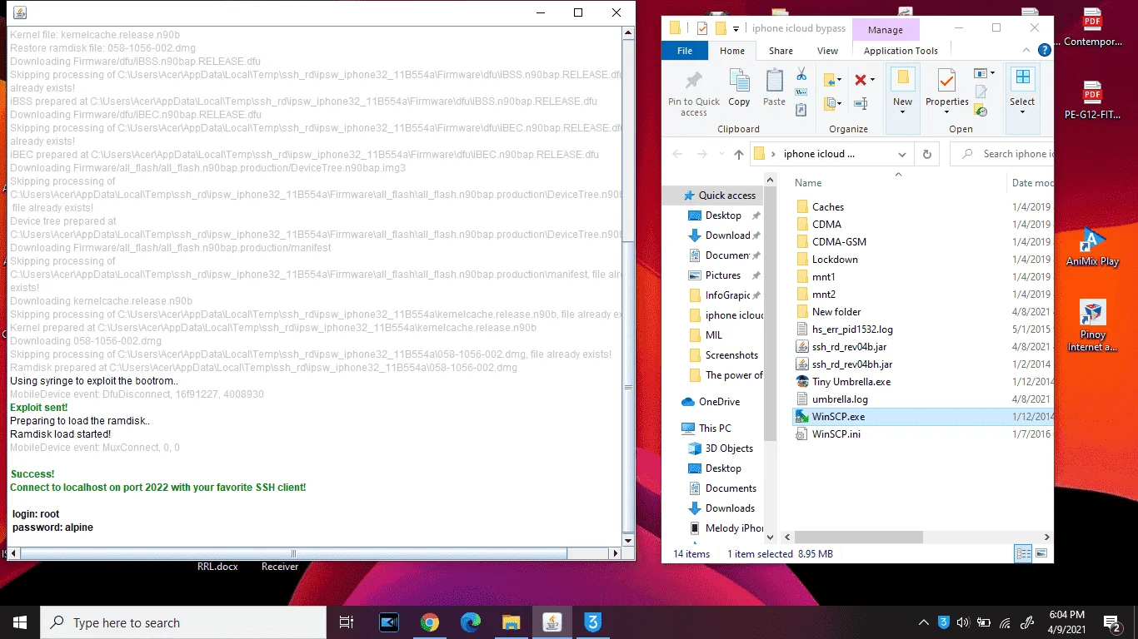
Task: Click the Up arrow navigation button
Action: point(739,154)
